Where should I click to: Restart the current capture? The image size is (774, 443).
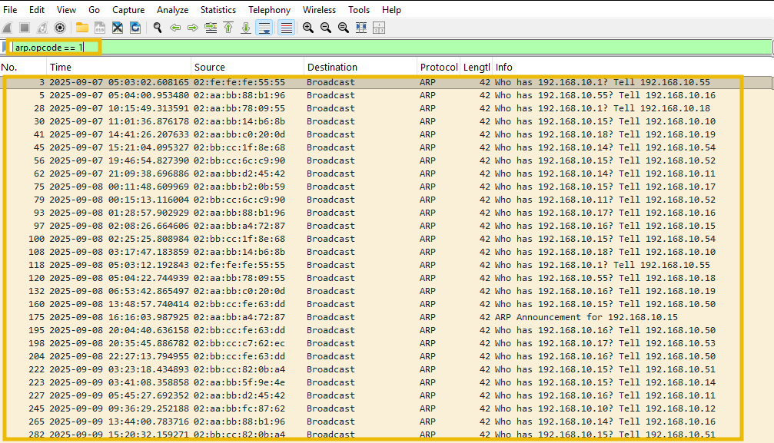tap(42, 28)
